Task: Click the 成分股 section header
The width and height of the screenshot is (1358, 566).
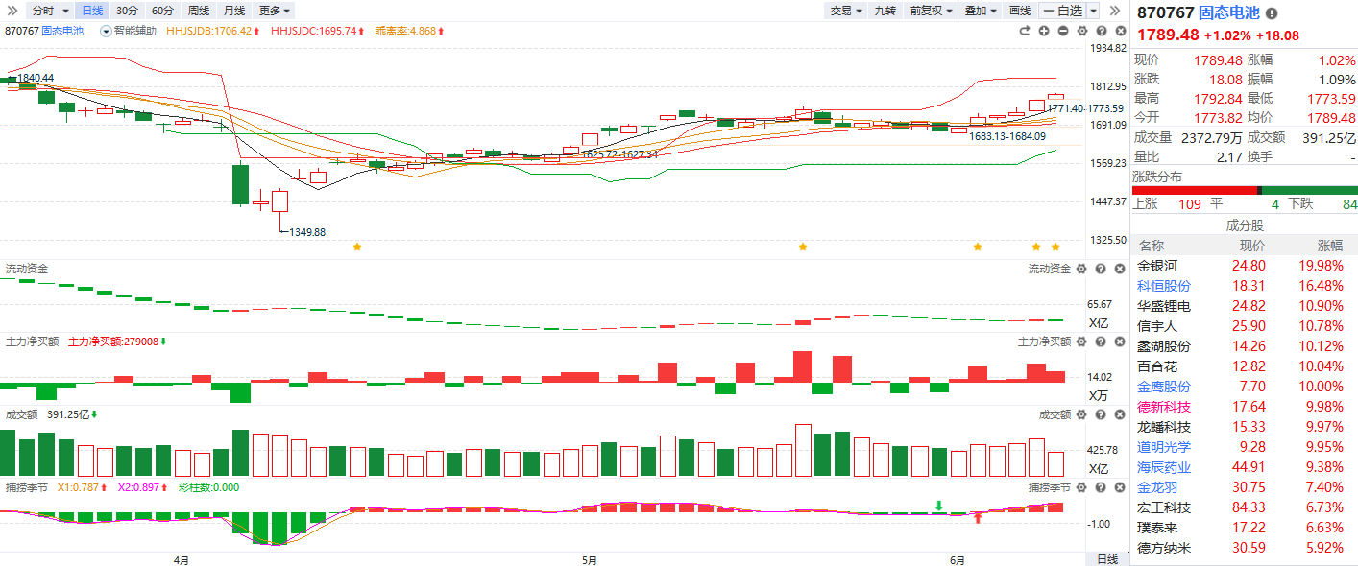Action: pos(1246,225)
